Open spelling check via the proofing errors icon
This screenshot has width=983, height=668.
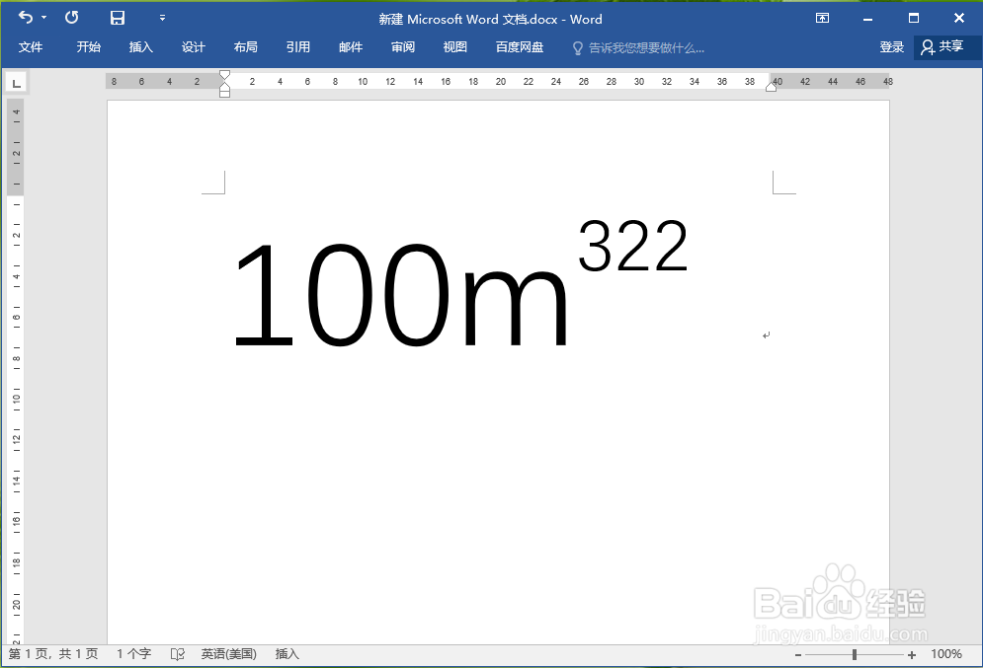pyautogui.click(x=178, y=653)
